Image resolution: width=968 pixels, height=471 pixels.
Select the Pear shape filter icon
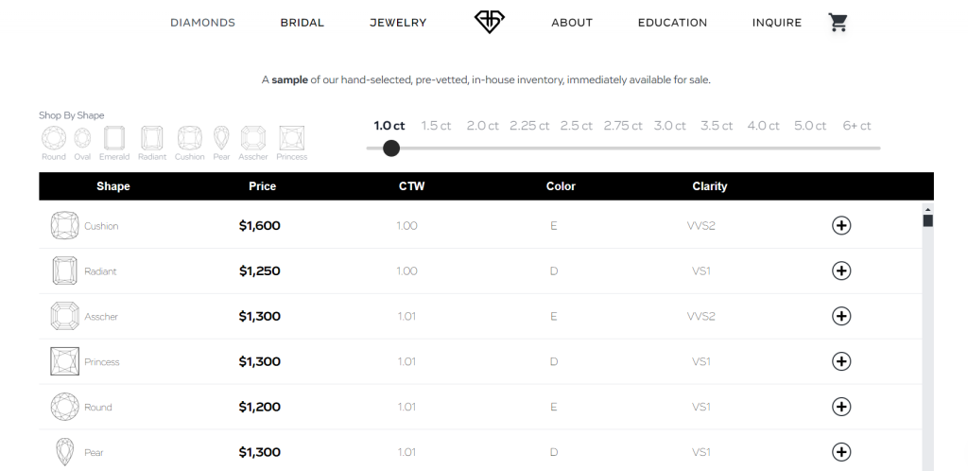222,138
